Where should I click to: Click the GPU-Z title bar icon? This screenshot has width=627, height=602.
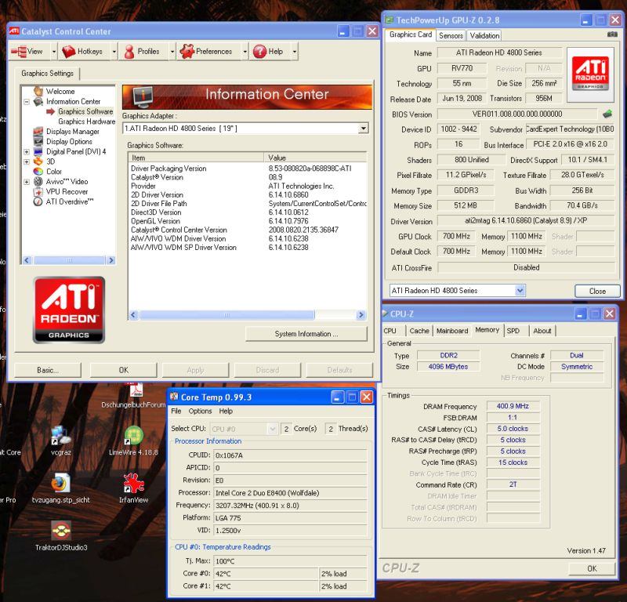[x=389, y=20]
